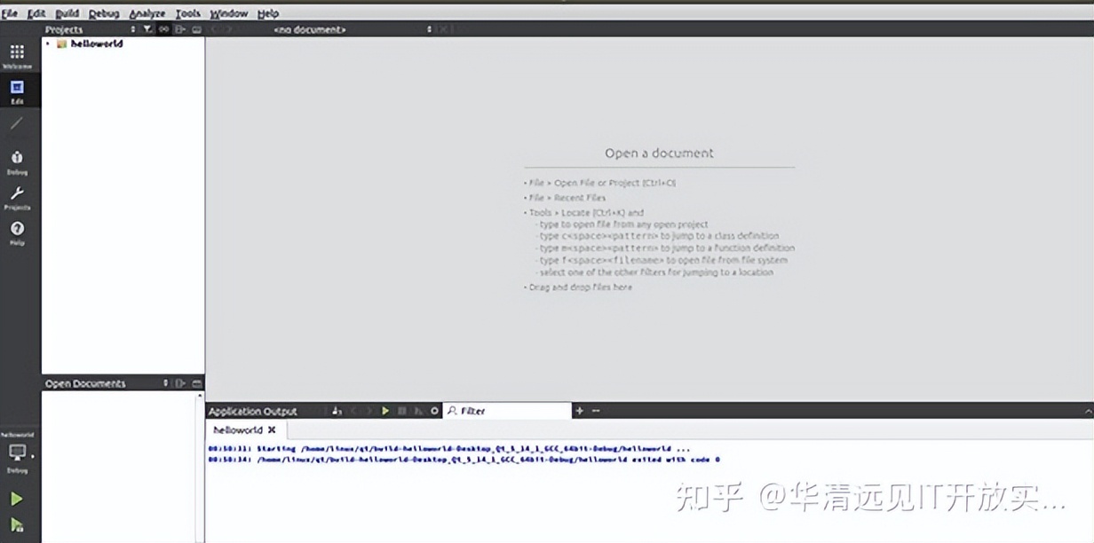Stop the running application

(x=401, y=411)
